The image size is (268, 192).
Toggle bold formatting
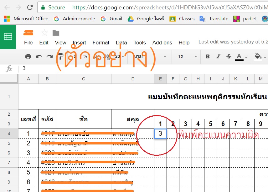(x=208, y=57)
